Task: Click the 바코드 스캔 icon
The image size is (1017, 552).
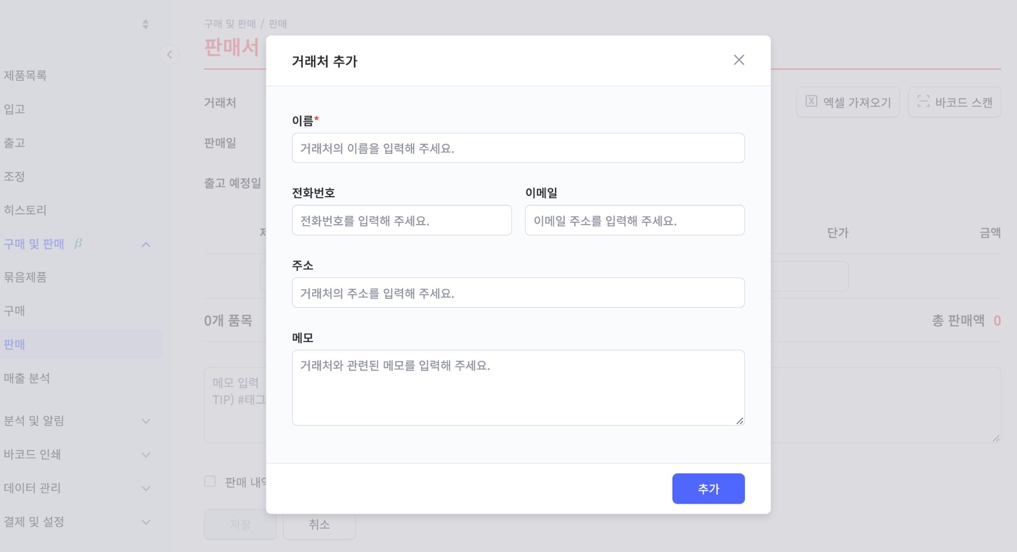Action: click(x=922, y=102)
